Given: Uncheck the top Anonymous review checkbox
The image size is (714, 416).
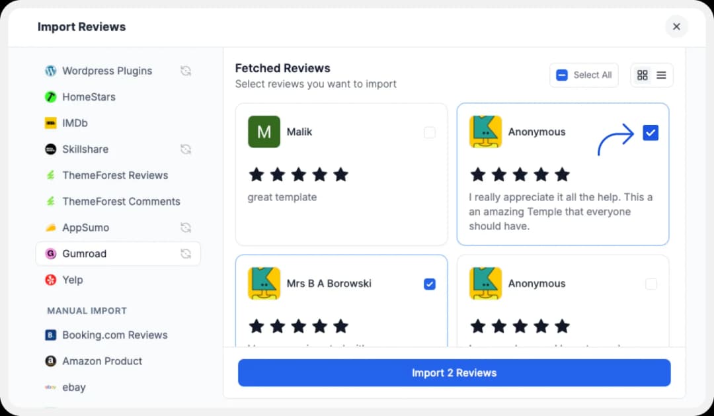Looking at the screenshot, I should [x=651, y=133].
